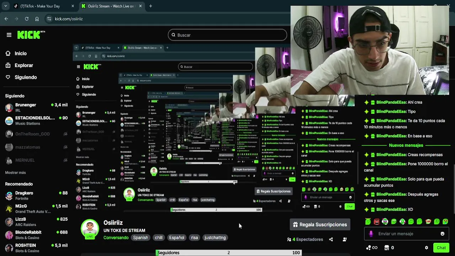Screen dimensions: 455x256
Task: Click the Osiiriiz channel name
Action: [113, 223]
